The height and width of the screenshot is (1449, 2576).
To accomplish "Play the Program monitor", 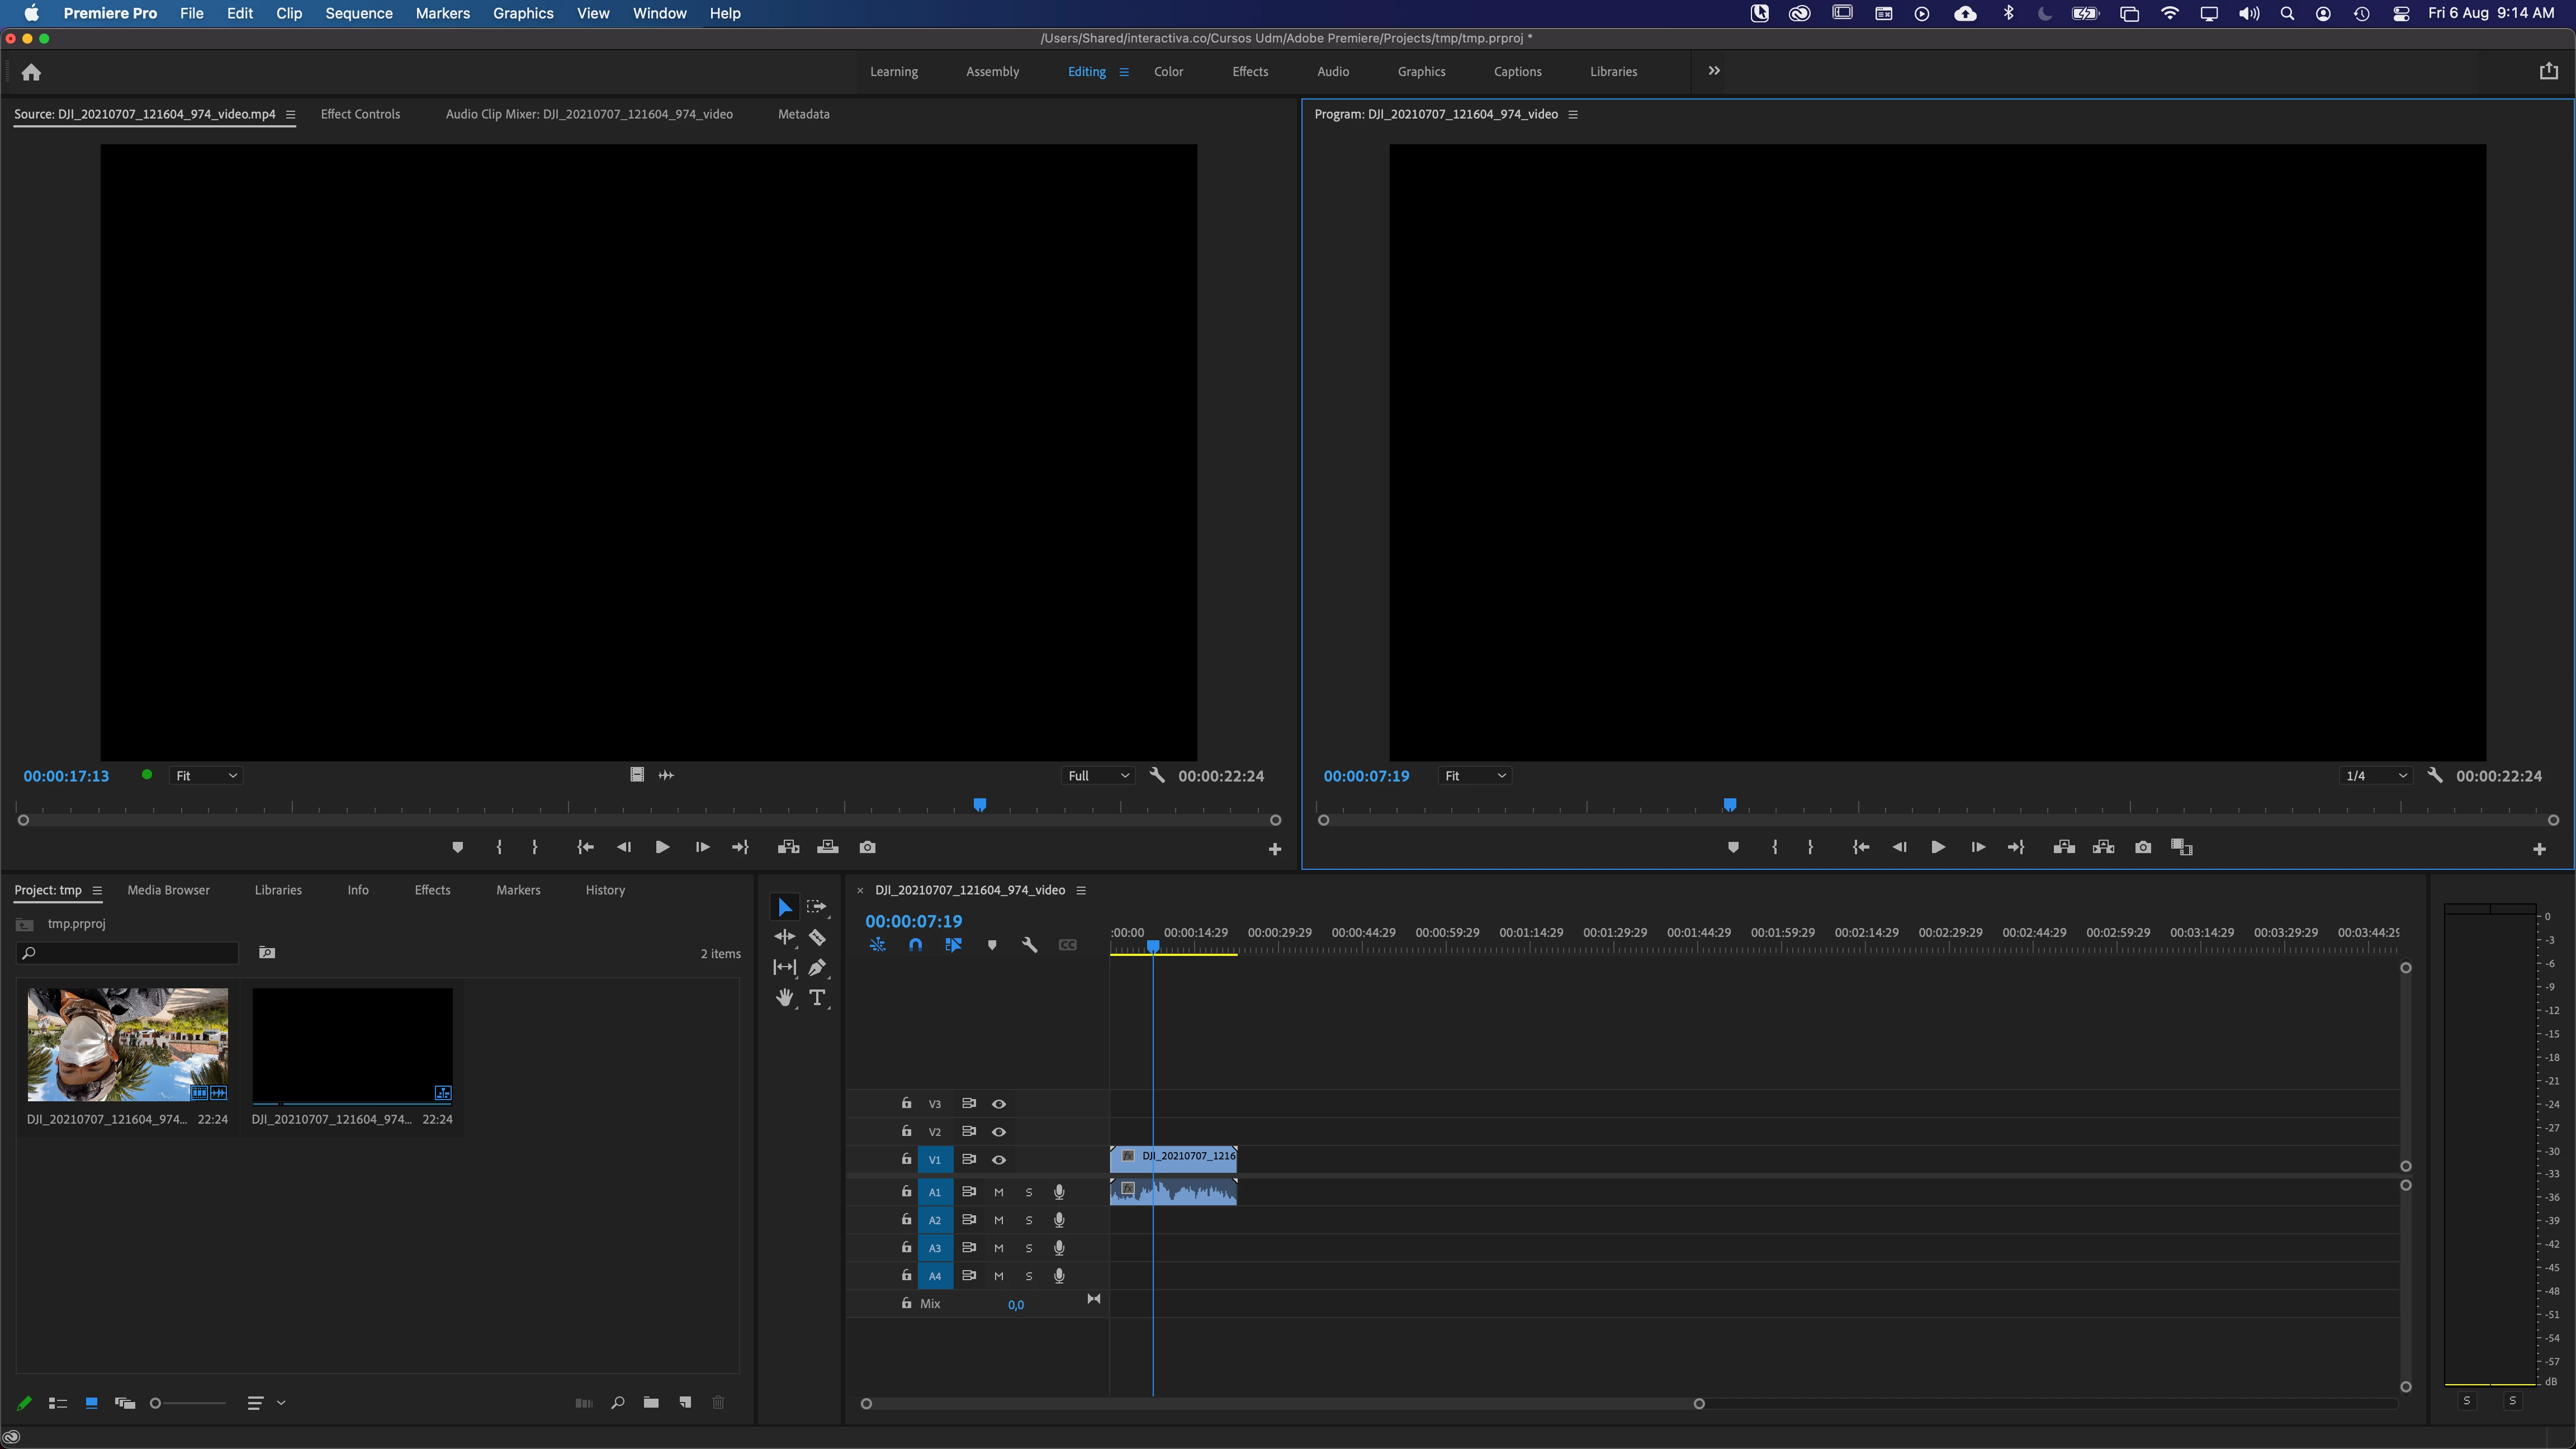I will click(x=1938, y=847).
